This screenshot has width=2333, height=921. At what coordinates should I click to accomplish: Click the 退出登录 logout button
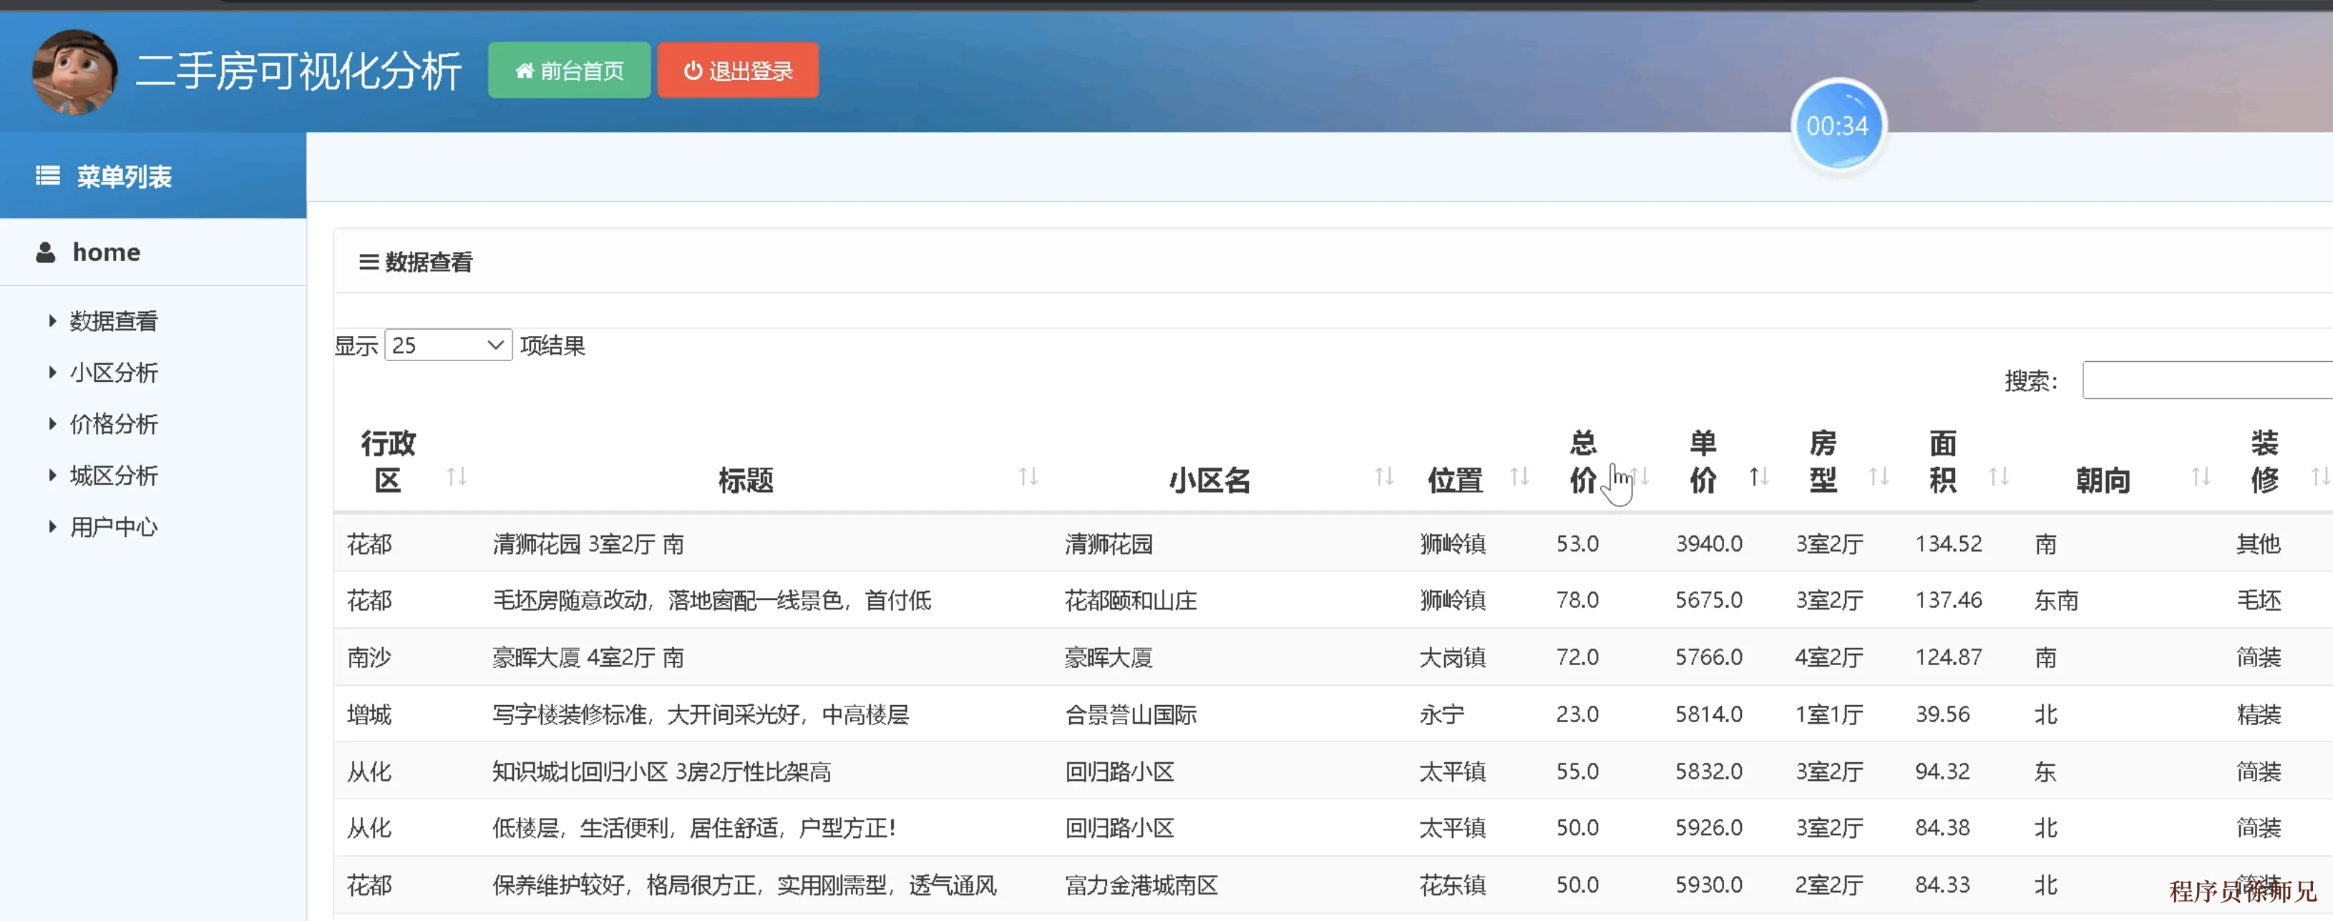tap(737, 71)
